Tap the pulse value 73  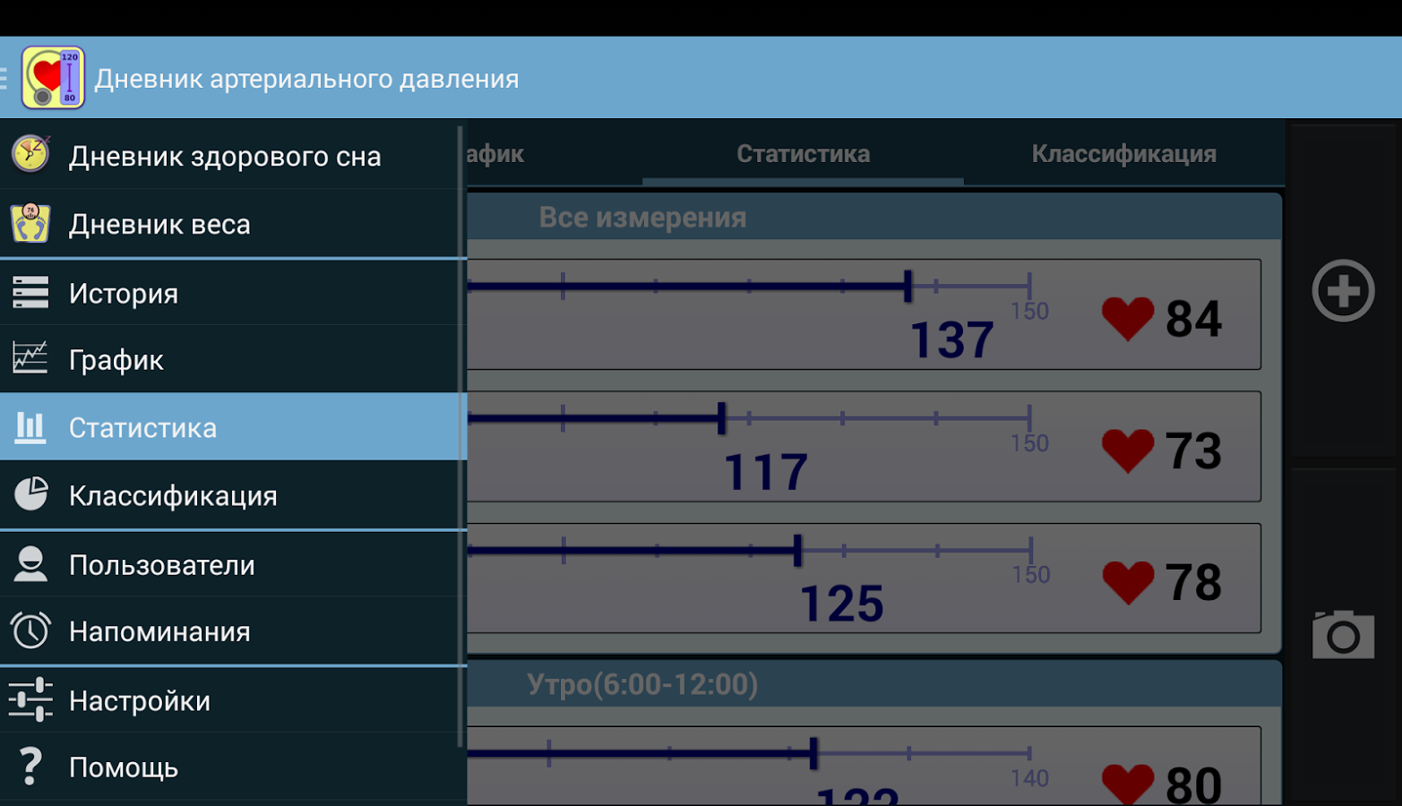1194,450
